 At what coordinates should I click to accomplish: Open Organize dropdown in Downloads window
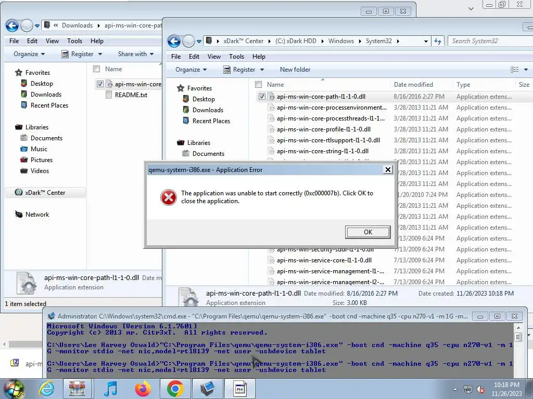[29, 54]
